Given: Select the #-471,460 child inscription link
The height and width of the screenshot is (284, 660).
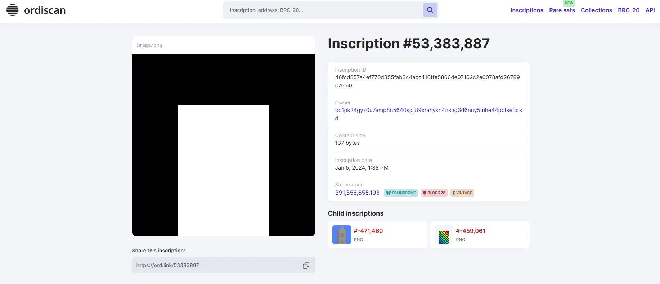Looking at the screenshot, I should (x=368, y=231).
